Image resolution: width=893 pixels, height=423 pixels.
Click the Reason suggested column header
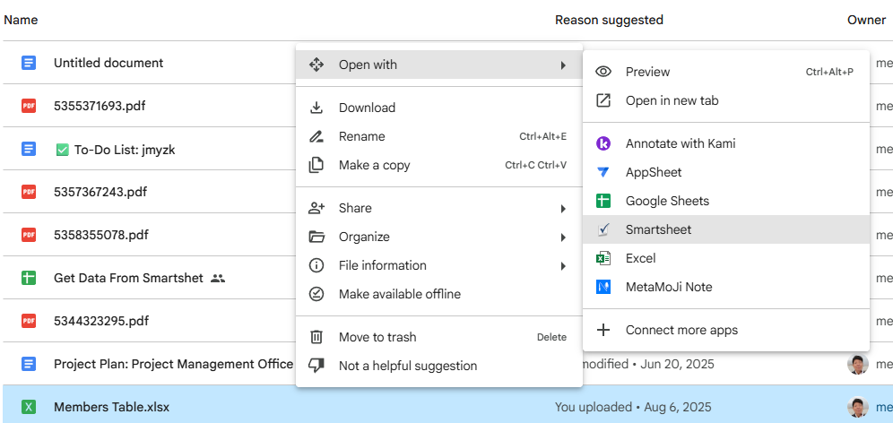pyautogui.click(x=609, y=21)
